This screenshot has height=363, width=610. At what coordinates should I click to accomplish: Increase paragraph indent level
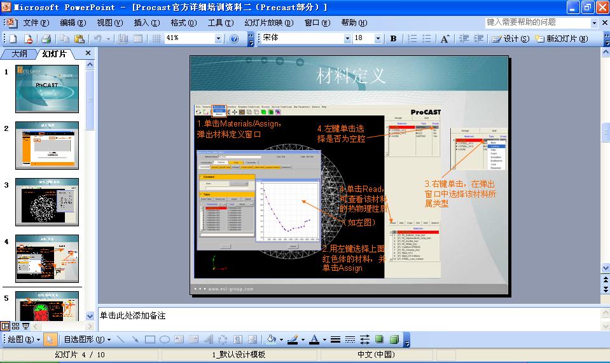pos(478,39)
